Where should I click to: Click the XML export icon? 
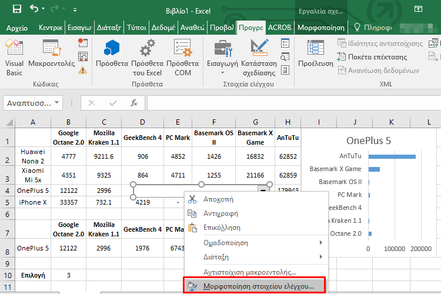pyautogui.click(x=433, y=56)
